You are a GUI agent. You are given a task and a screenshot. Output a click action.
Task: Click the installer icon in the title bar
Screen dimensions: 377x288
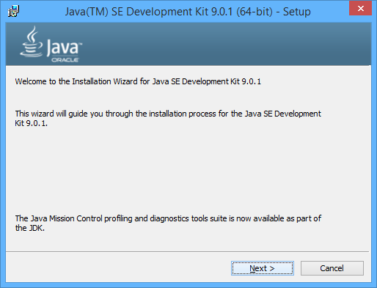(x=13, y=11)
